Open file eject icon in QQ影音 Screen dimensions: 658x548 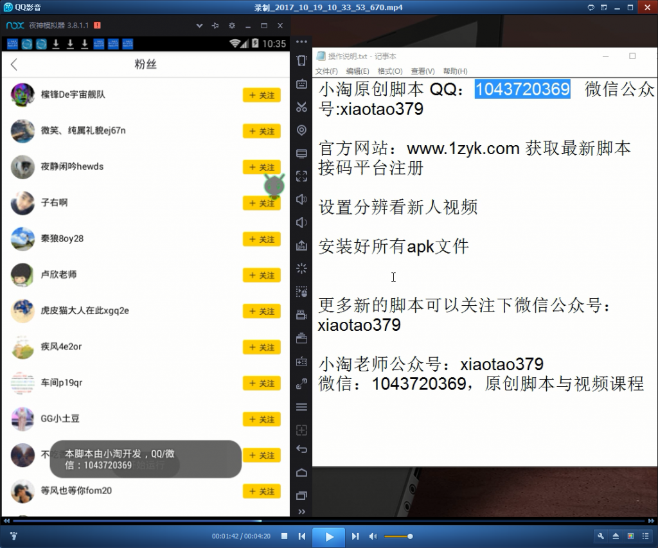pyautogui.click(x=616, y=536)
